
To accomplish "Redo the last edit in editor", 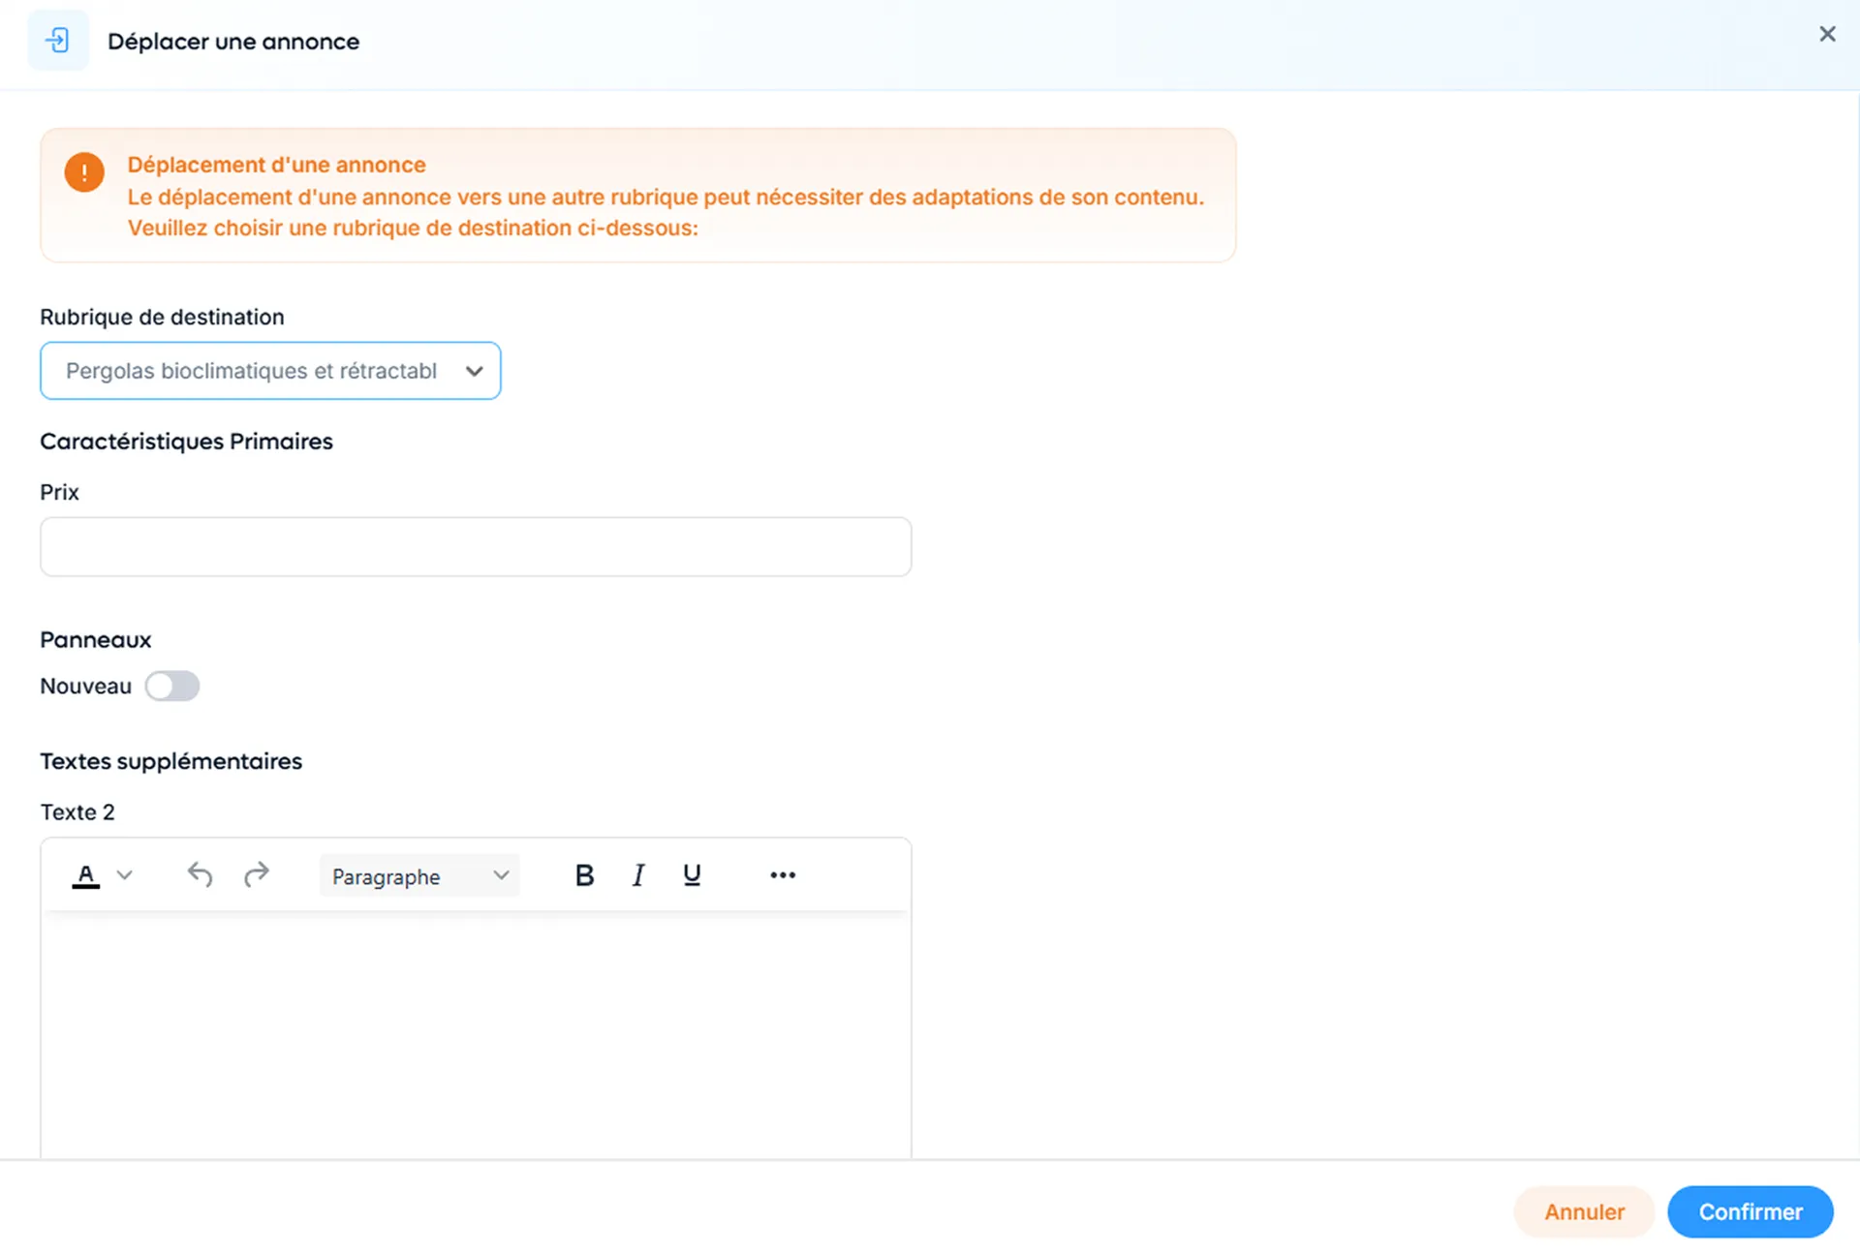I will click(256, 875).
